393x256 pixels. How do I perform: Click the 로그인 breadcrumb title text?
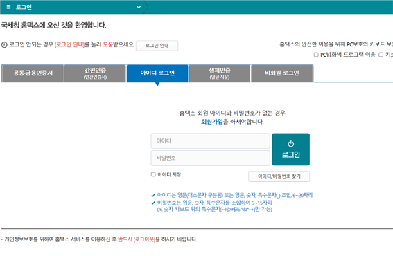pyautogui.click(x=24, y=7)
